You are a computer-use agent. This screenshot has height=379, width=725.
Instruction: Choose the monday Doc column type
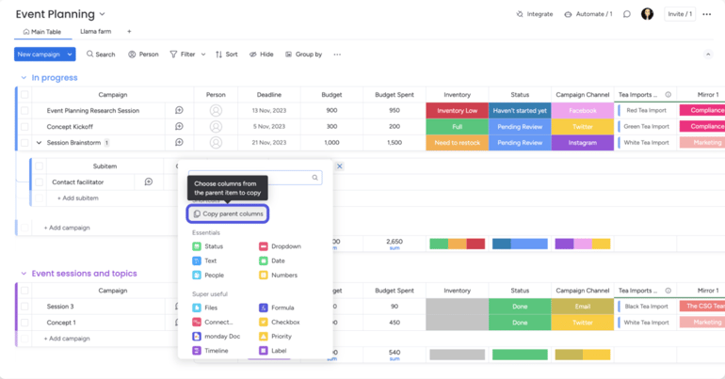[x=217, y=337]
